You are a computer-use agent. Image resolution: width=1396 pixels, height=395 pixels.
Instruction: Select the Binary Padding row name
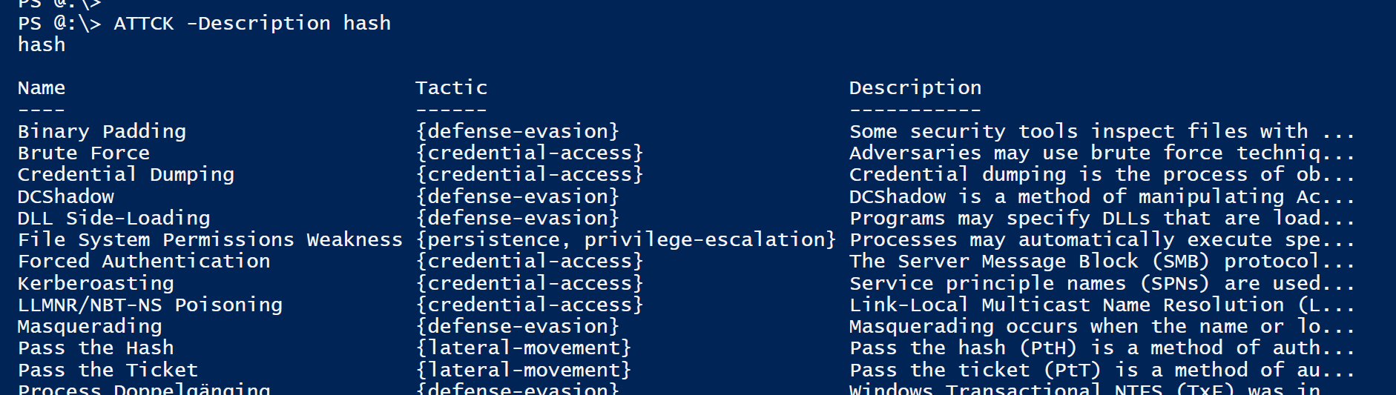pyautogui.click(x=102, y=132)
